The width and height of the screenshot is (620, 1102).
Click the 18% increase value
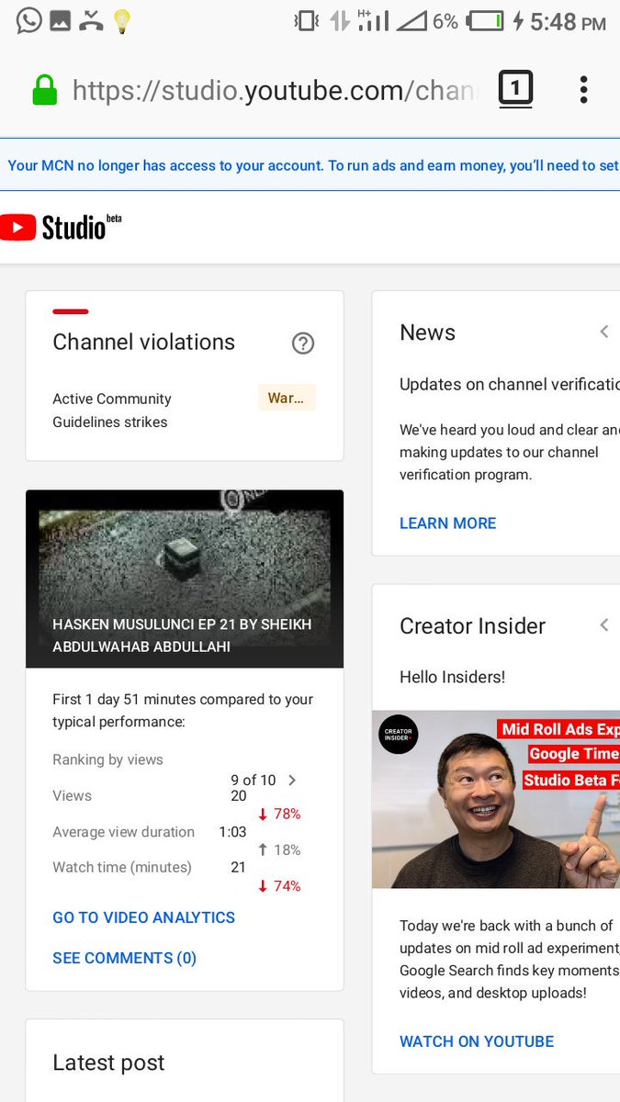pyautogui.click(x=279, y=850)
